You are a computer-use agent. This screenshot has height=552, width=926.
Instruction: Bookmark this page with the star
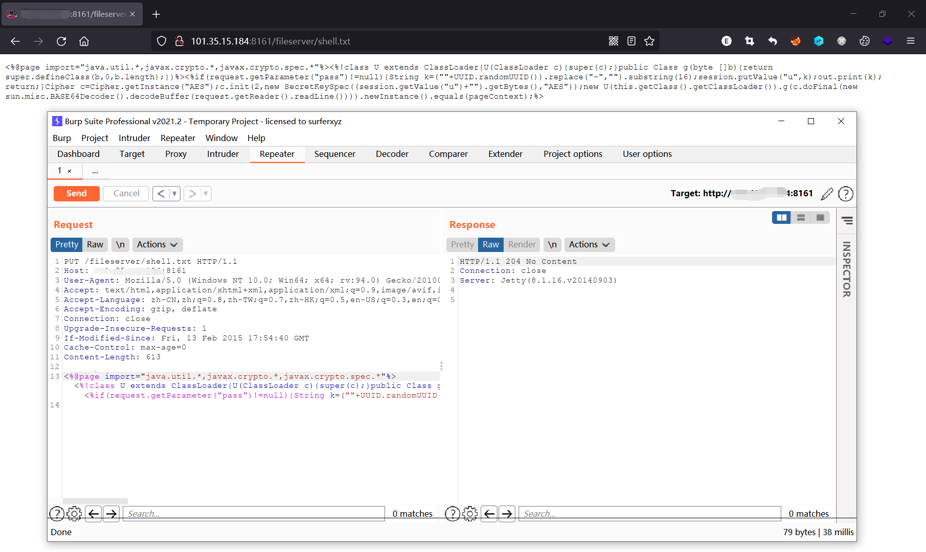click(x=649, y=41)
